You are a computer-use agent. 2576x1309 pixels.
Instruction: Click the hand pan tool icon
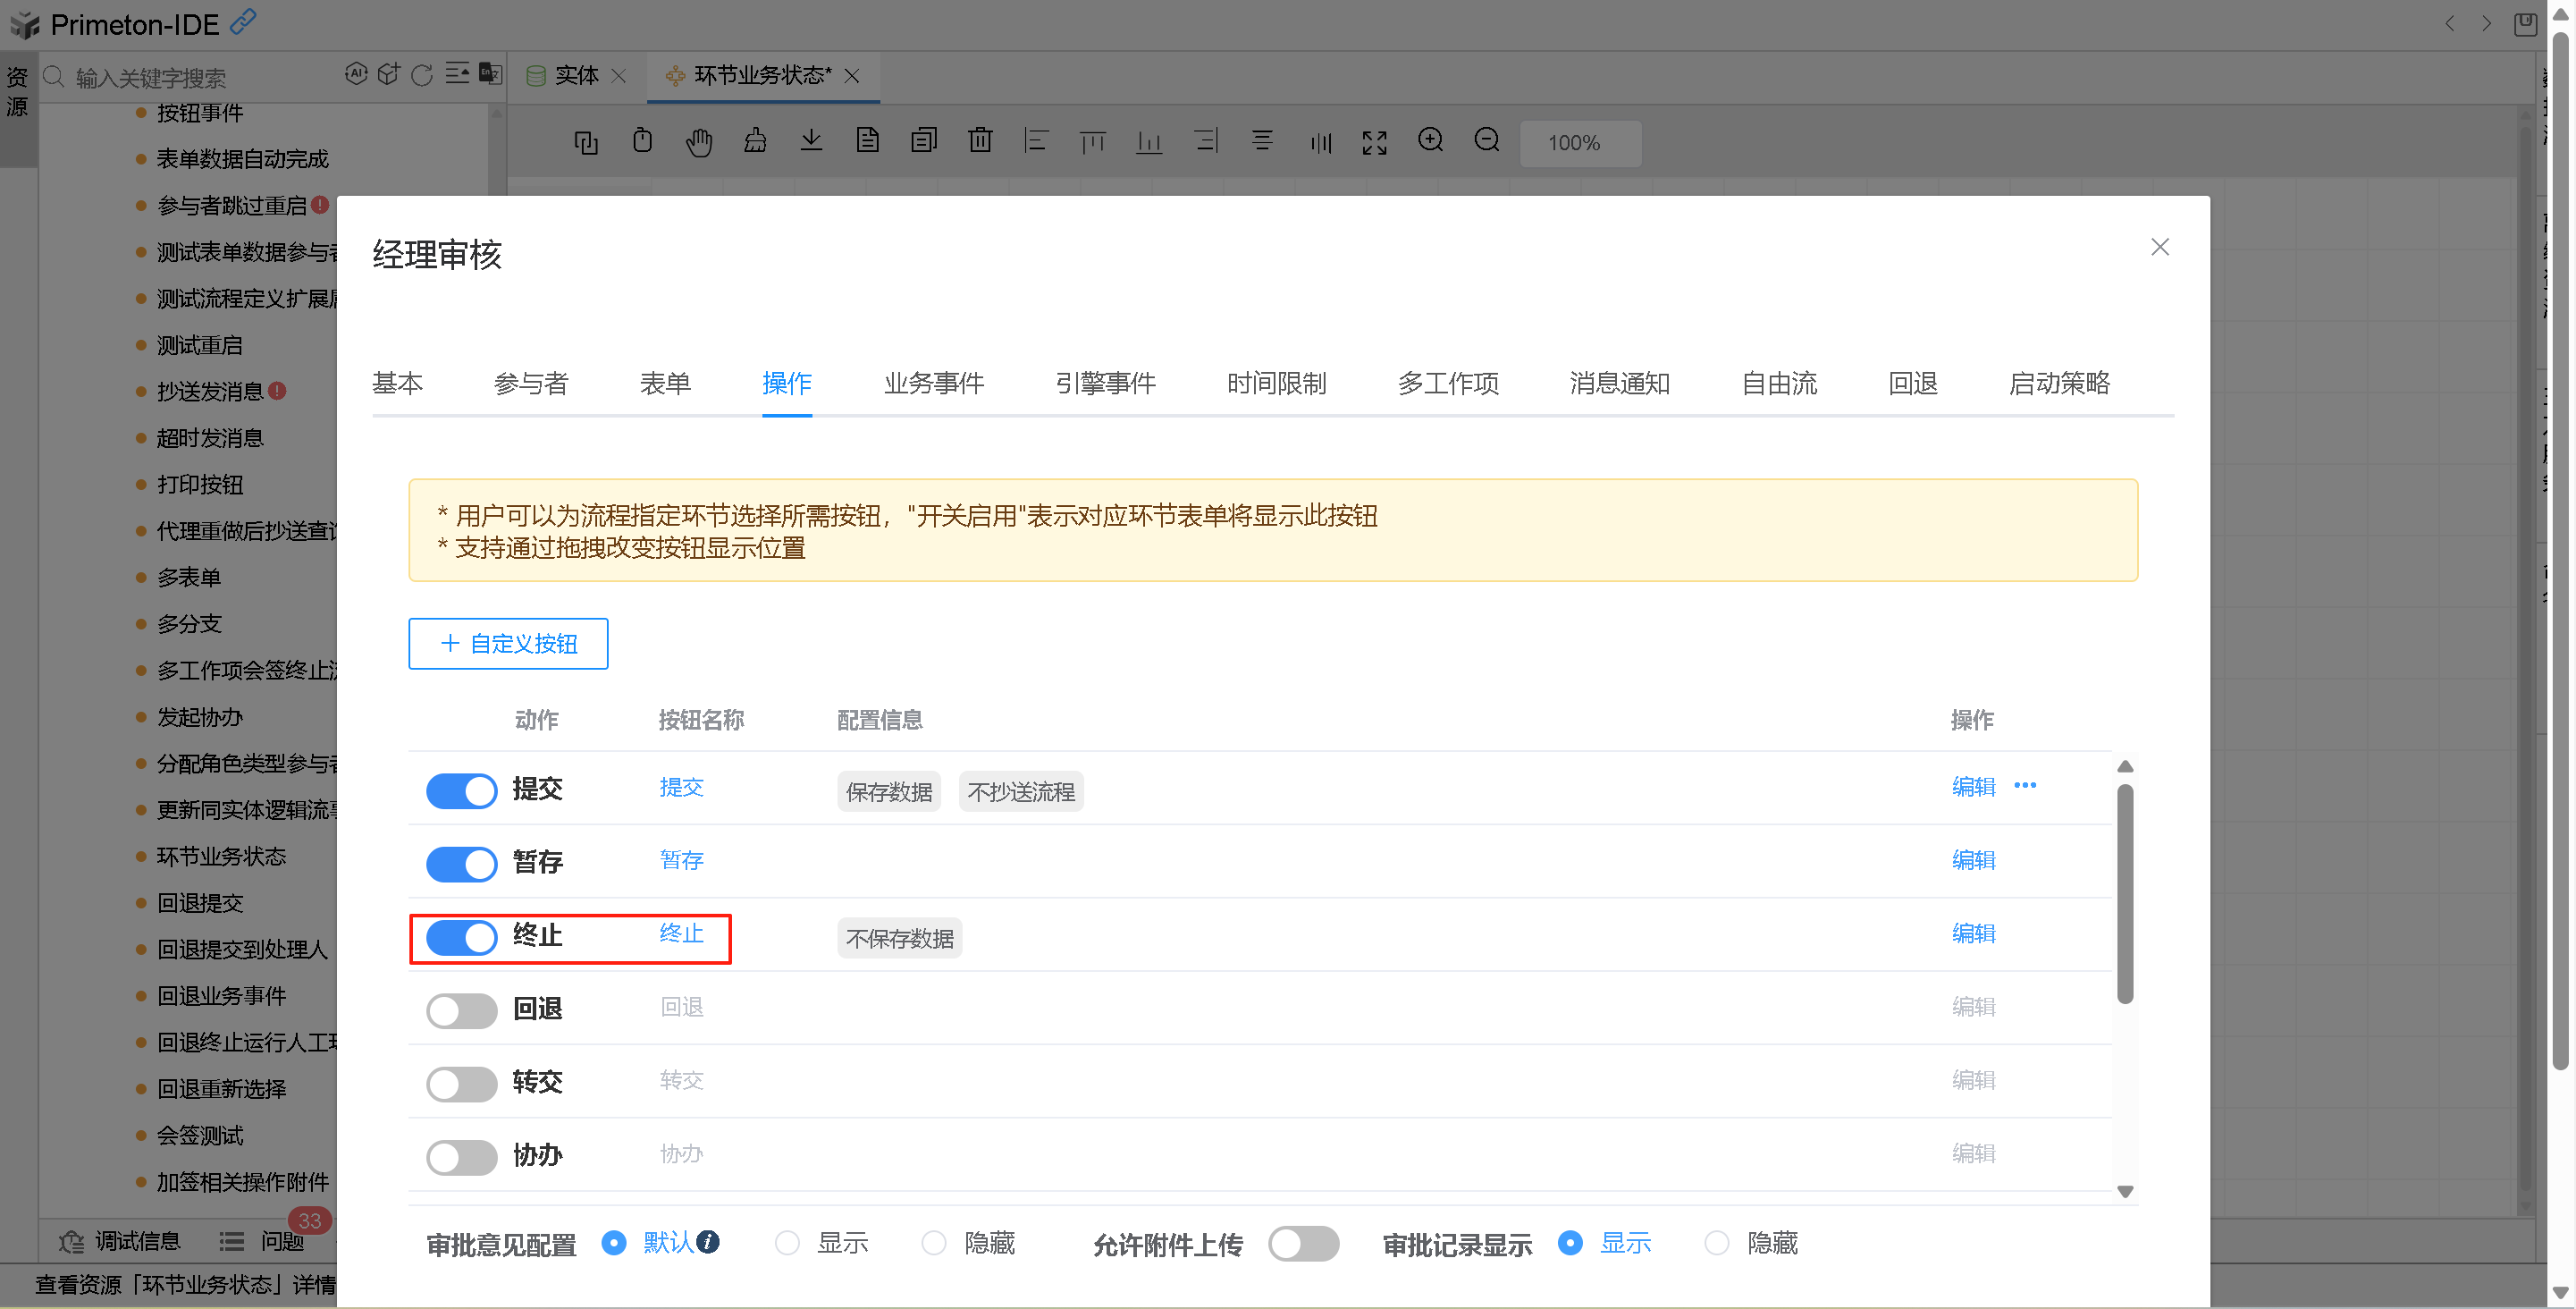(699, 142)
